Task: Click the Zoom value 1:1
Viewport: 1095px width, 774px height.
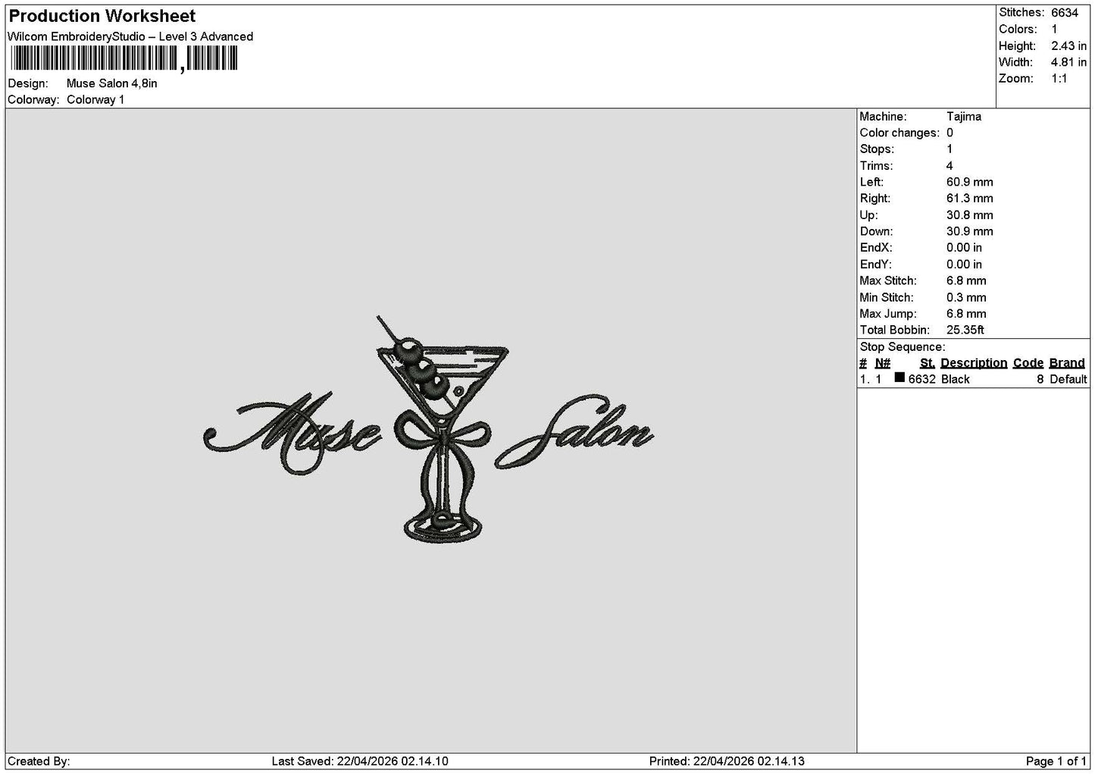Action: (x=1059, y=79)
